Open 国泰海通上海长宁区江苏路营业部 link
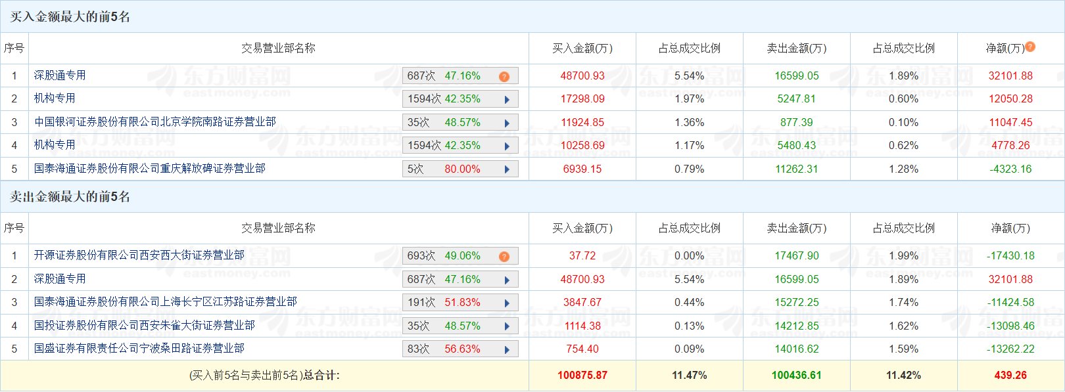 [166, 302]
